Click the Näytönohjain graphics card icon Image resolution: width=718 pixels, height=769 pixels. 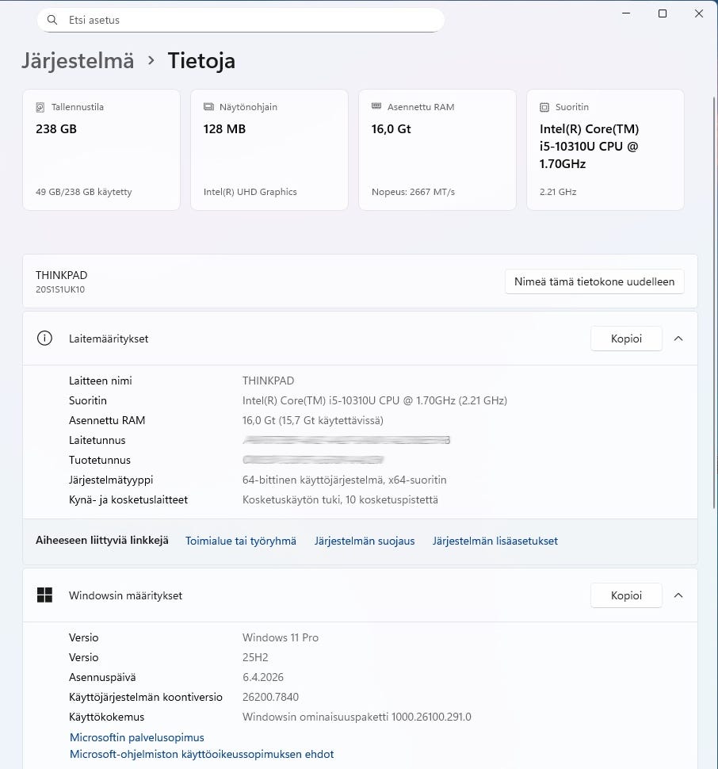(208, 107)
